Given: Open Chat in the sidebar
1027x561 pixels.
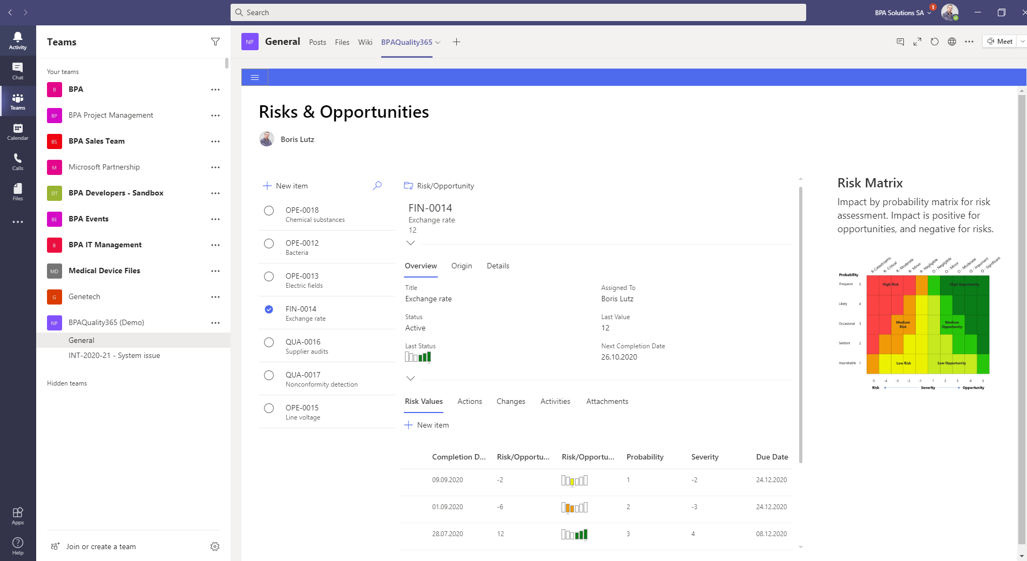Looking at the screenshot, I should pos(18,71).
